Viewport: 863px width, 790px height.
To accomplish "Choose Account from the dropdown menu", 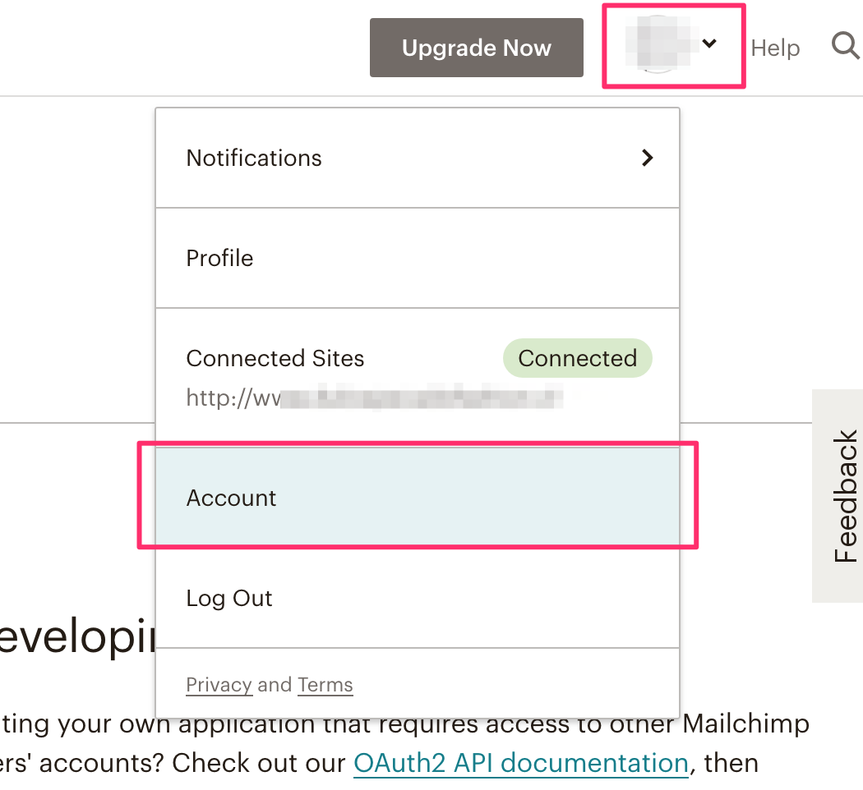I will click(418, 498).
